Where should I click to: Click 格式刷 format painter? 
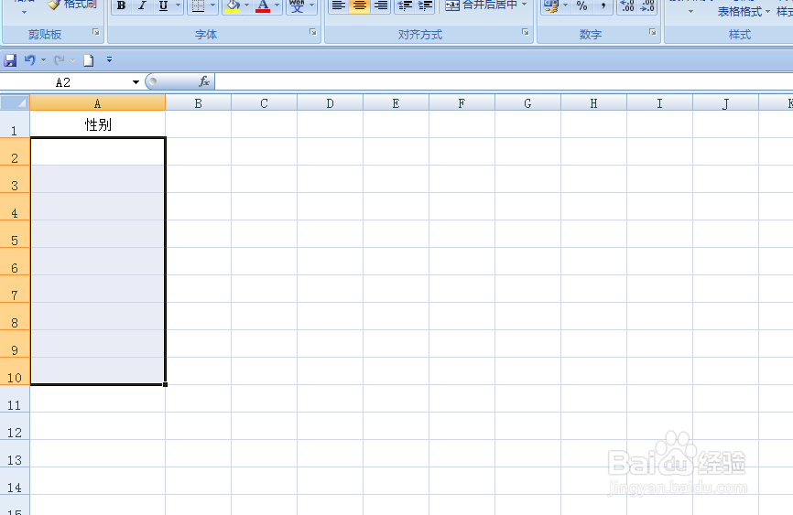point(72,5)
